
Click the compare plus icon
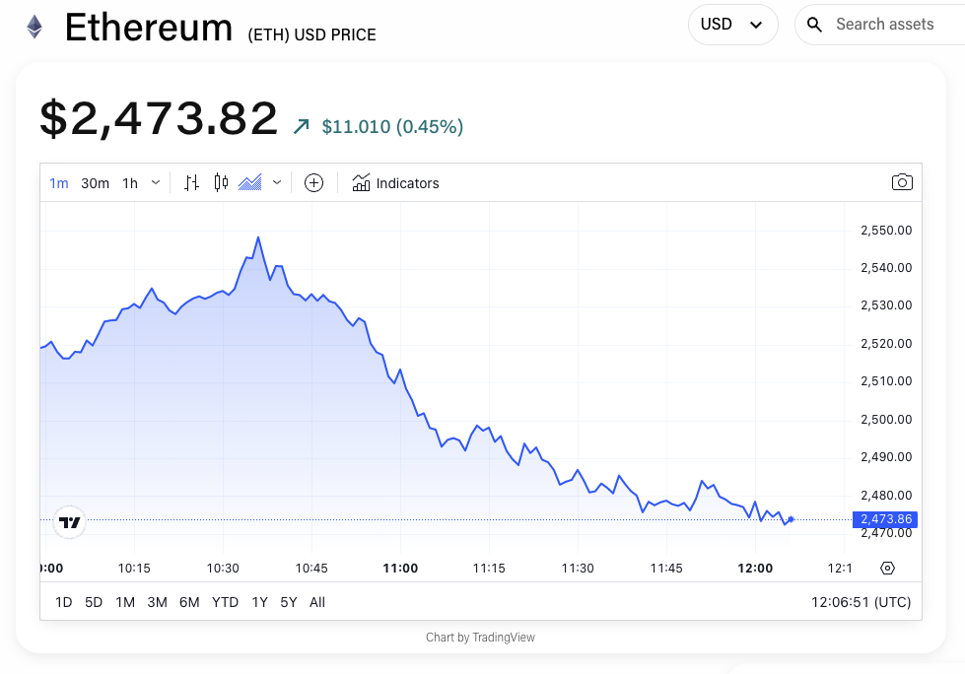pyautogui.click(x=313, y=182)
